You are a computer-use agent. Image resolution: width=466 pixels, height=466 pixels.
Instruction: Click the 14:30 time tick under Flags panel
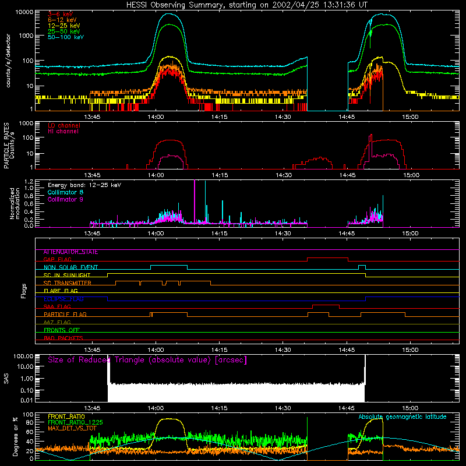click(x=283, y=350)
